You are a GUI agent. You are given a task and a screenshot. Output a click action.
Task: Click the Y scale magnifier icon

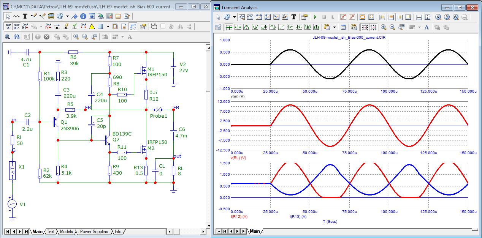447,17
